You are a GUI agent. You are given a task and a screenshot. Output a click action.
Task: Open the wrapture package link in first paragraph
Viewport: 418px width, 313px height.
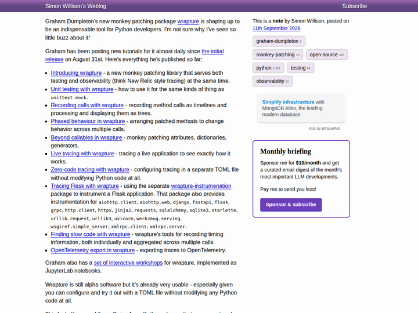[188, 21]
